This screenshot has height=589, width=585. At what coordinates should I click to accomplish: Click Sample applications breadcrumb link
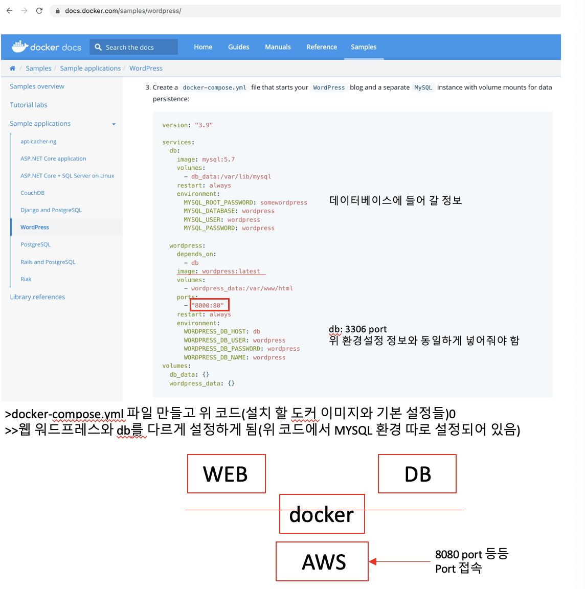90,68
